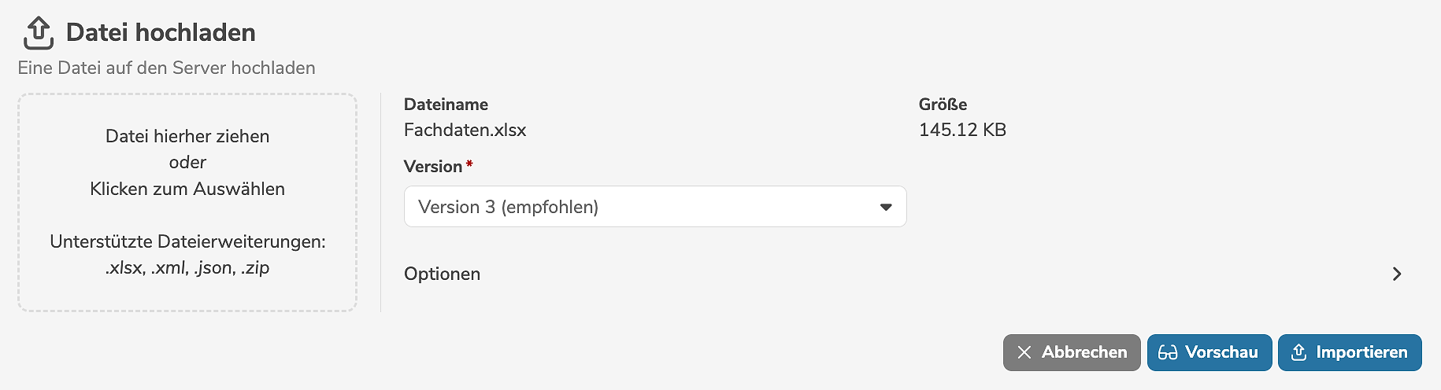Image resolution: width=1441 pixels, height=390 pixels.
Task: Click the supported extensions list .xlsx, .xml, .json, .zip
Action: coord(187,267)
